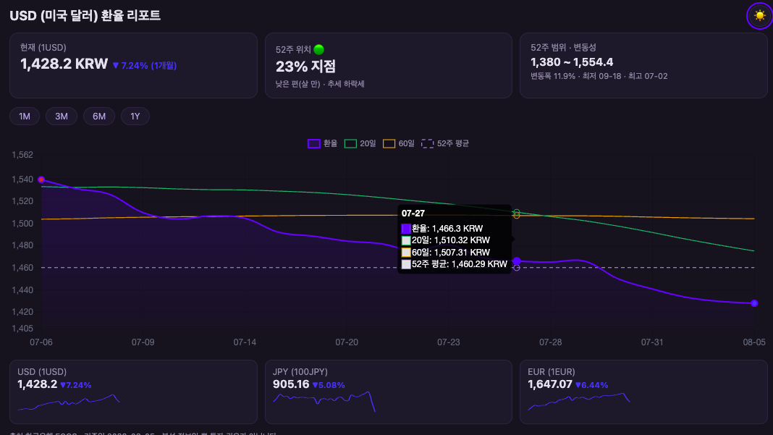Image resolution: width=773 pixels, height=435 pixels.
Task: Click the orange 60일 legend color box
Action: (x=389, y=143)
